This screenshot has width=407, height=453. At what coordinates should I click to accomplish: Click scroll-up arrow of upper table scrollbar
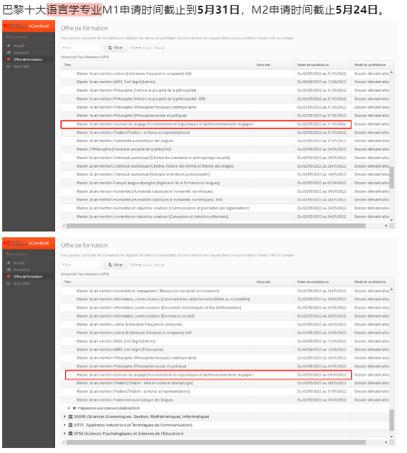(391, 72)
